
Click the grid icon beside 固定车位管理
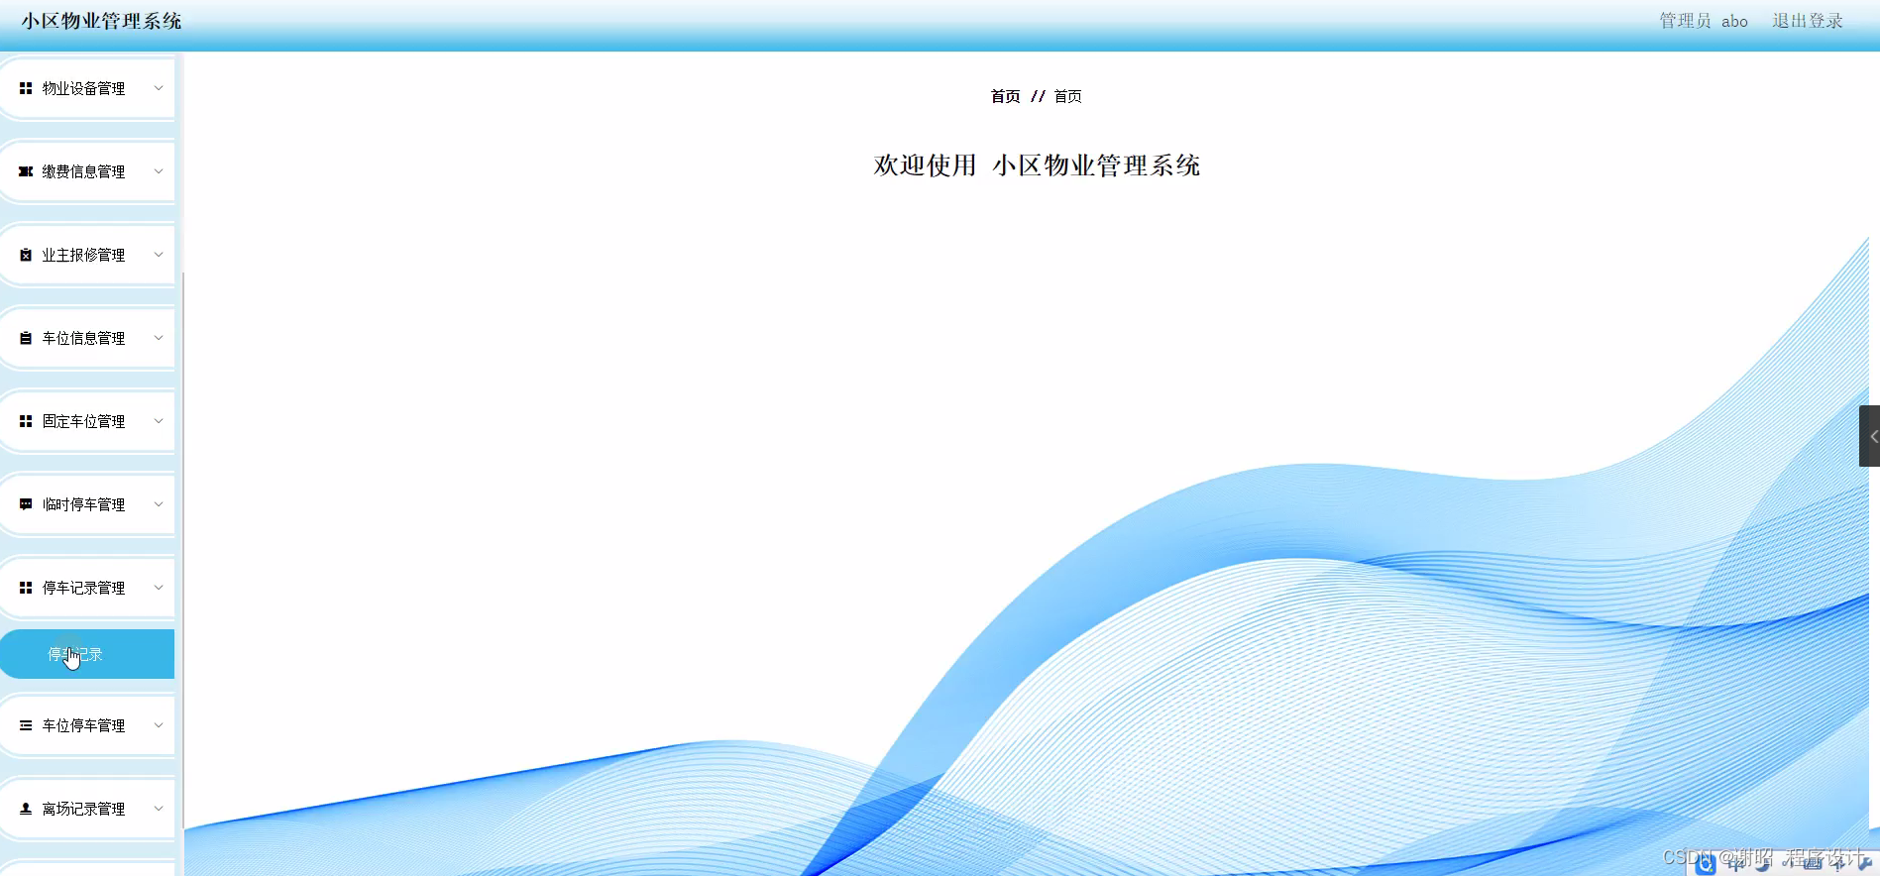tap(26, 421)
